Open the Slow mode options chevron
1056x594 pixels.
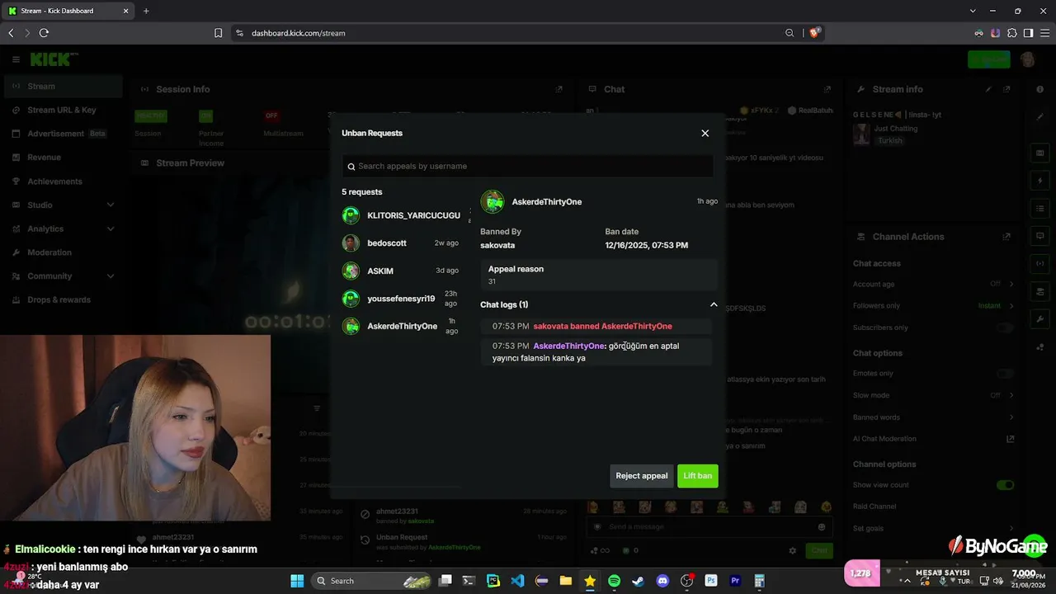1011,395
